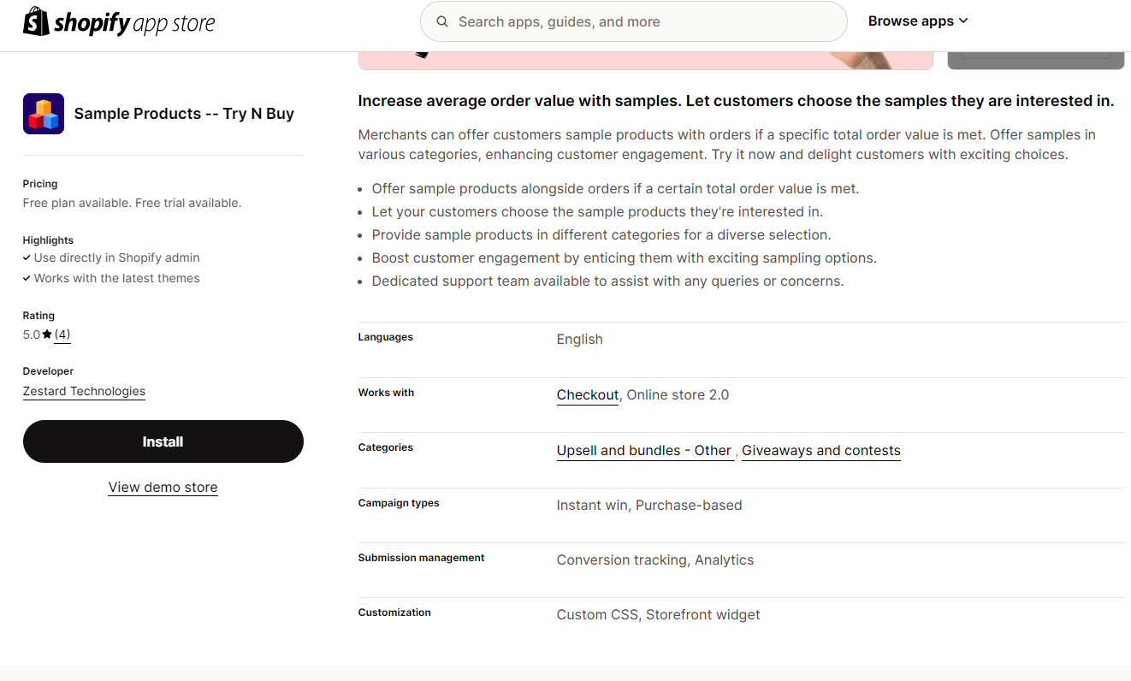Click the 'Categories' row label
Viewport: 1131px width, 681px height.
pos(386,447)
